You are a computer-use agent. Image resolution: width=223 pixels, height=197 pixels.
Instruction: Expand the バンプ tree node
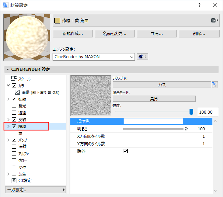click(9, 140)
